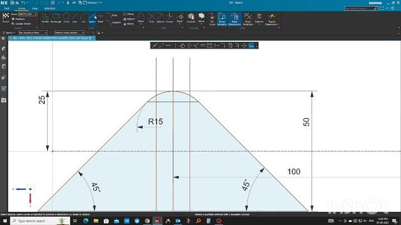Click the Fillet tool
The height and width of the screenshot is (225, 401).
112,15
